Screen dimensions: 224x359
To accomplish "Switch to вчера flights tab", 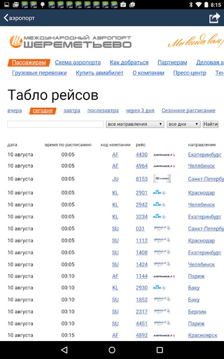I will tap(14, 111).
